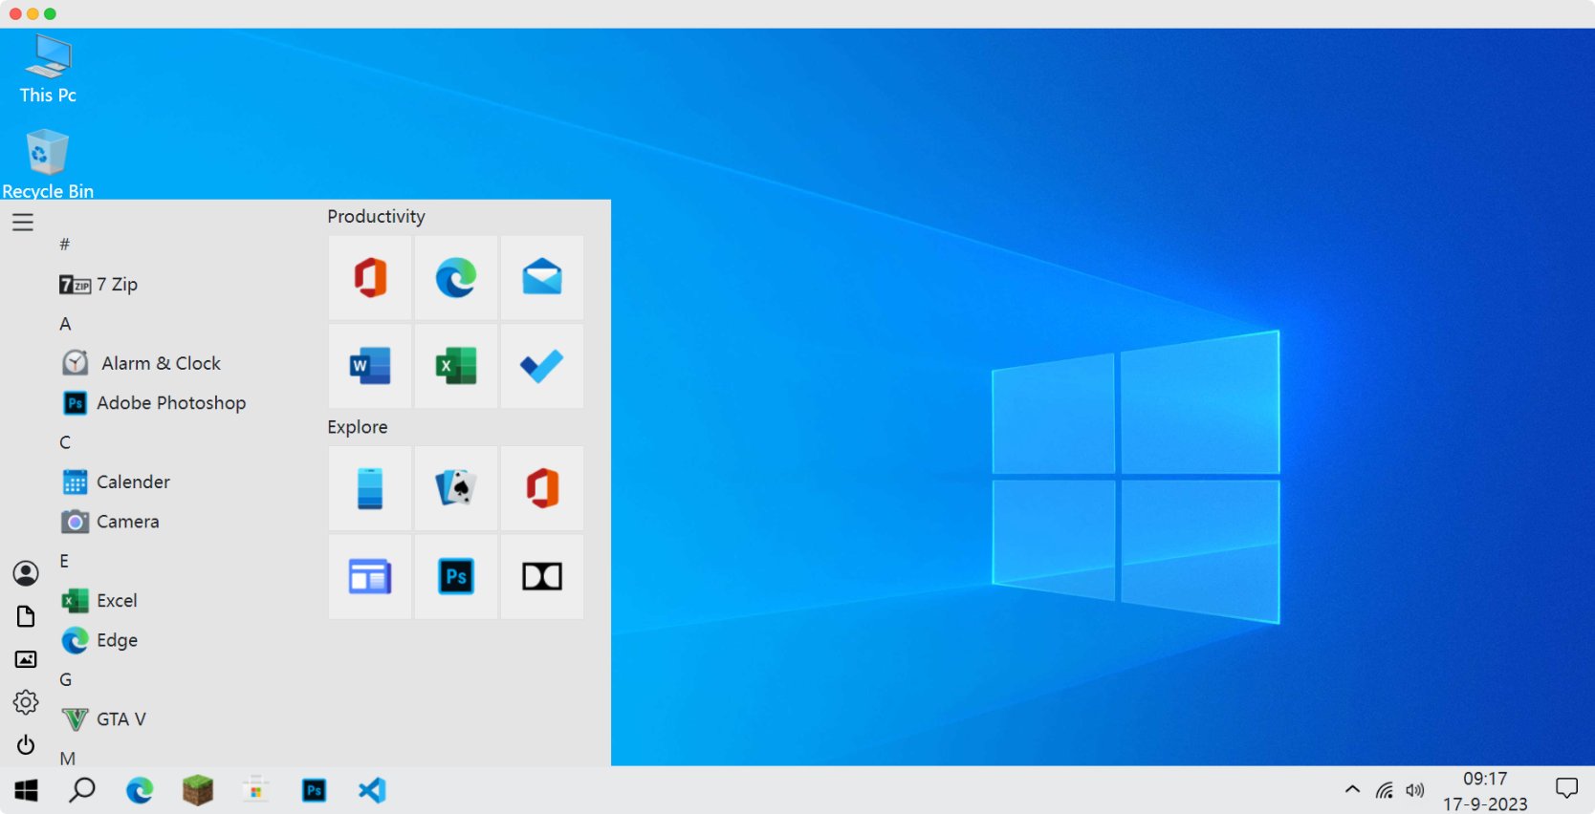Image resolution: width=1595 pixels, height=814 pixels.
Task: Expand the Start menu hamburger
Action: tap(23, 223)
